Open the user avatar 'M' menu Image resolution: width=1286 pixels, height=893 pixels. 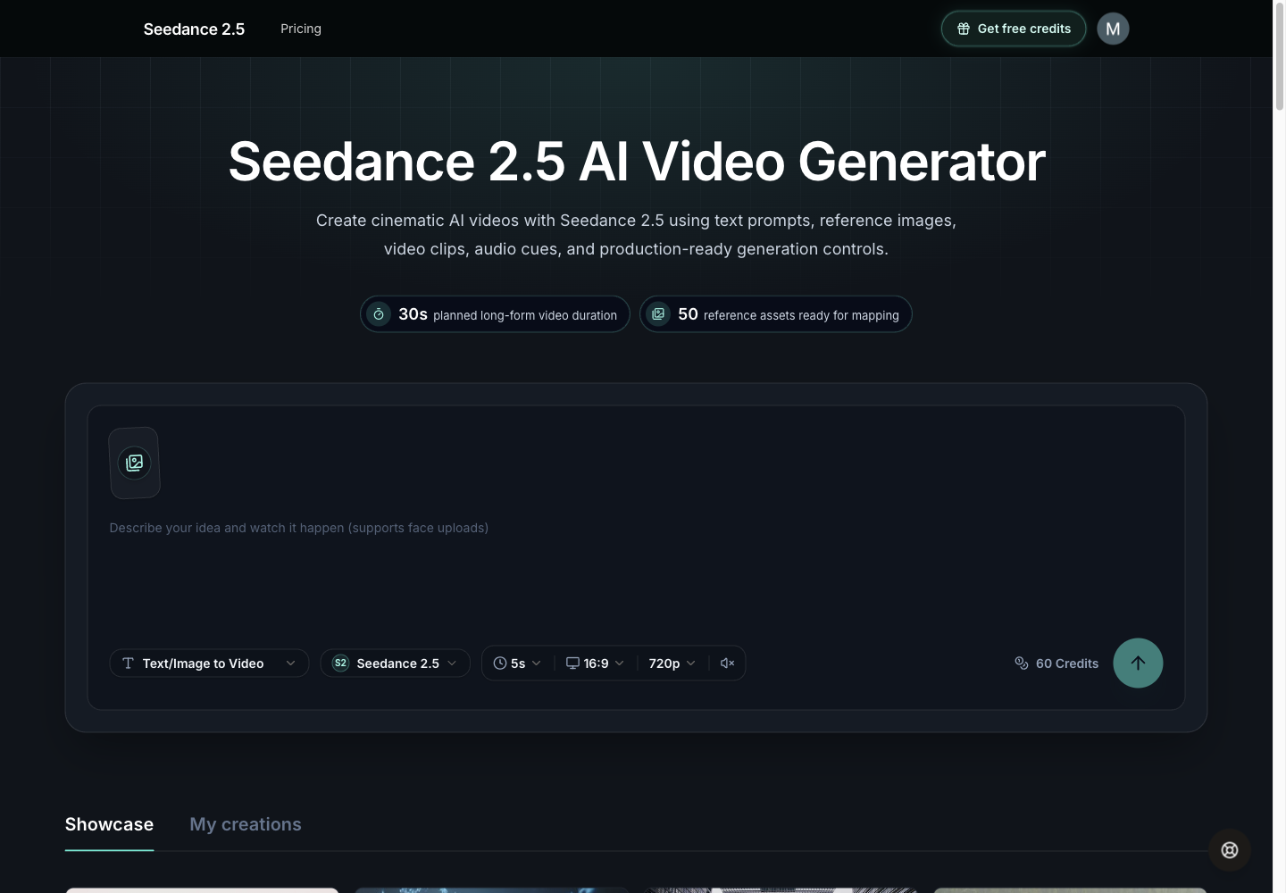tap(1113, 29)
